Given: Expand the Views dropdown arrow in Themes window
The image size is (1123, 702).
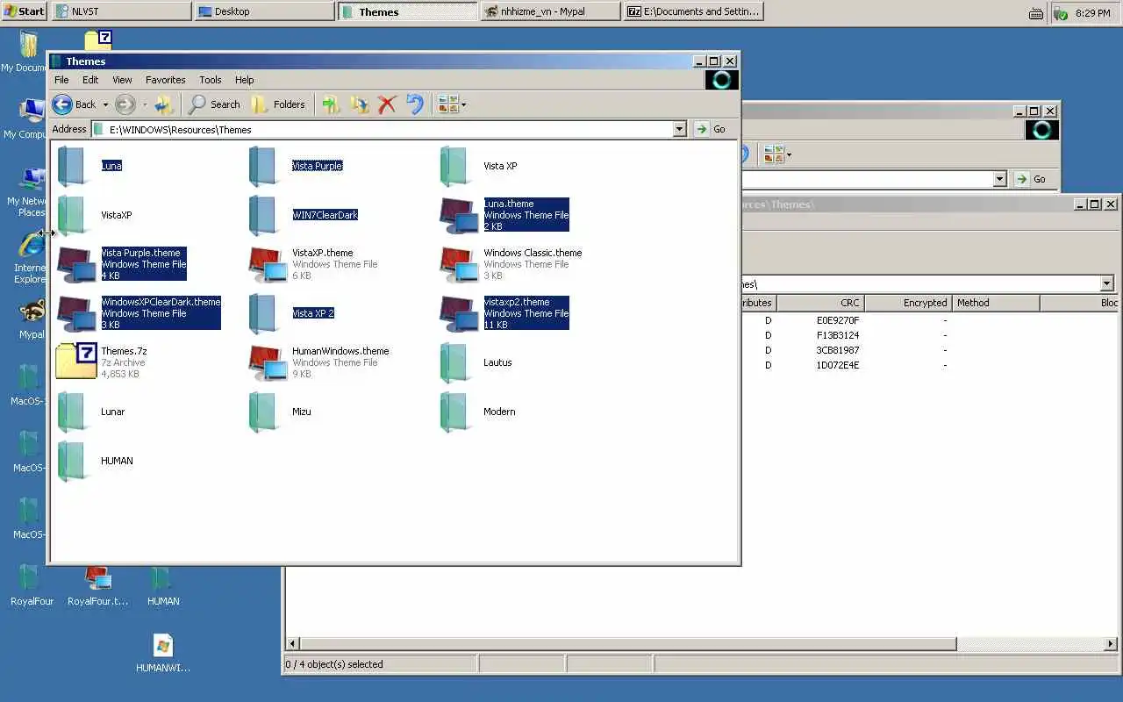Looking at the screenshot, I should coord(464,104).
